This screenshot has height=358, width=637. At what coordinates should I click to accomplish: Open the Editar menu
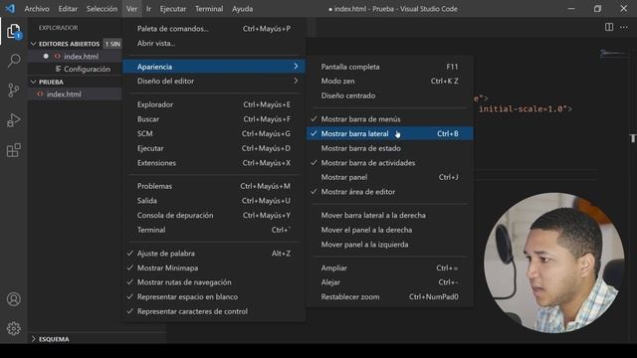[68, 9]
